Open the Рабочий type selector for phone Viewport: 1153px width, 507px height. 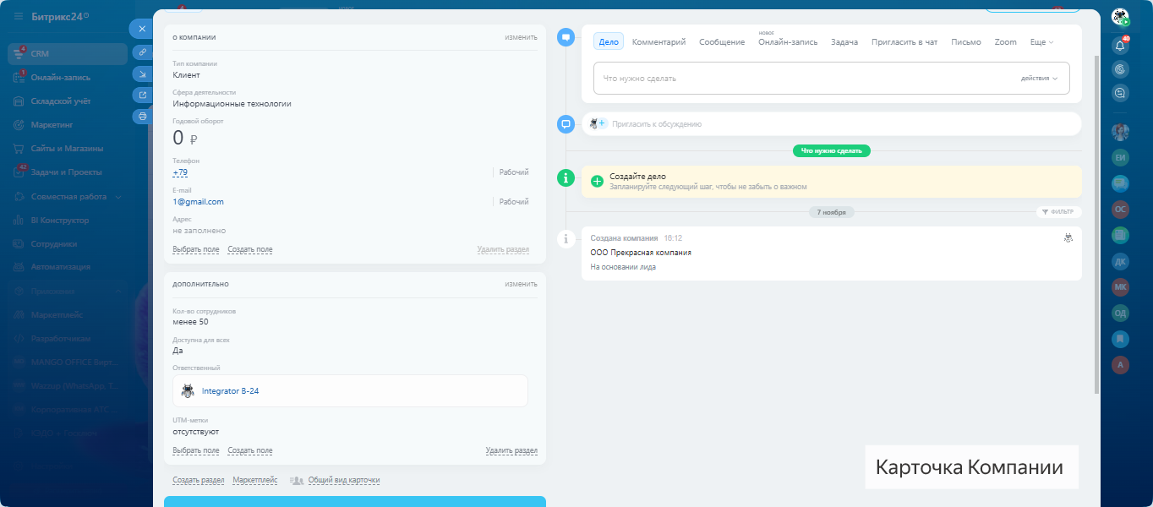(x=513, y=172)
